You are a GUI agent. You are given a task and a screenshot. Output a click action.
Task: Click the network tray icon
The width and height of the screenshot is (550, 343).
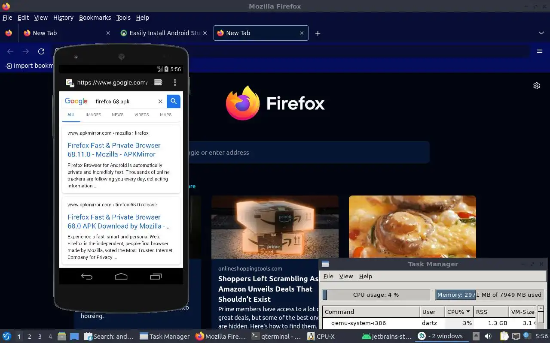tap(516, 337)
